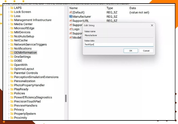
Task: Click the OpenWith folder icon
Action: (12, 65)
